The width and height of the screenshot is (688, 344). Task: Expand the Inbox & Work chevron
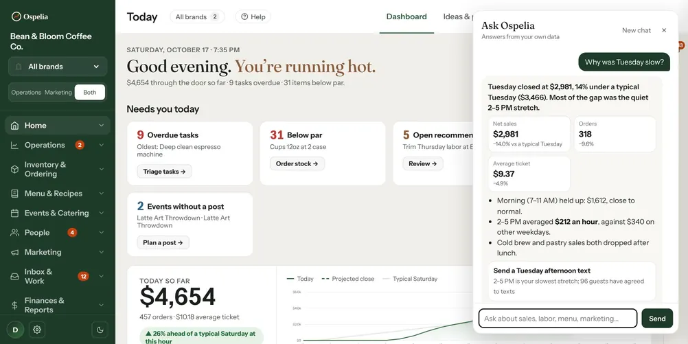pos(102,277)
